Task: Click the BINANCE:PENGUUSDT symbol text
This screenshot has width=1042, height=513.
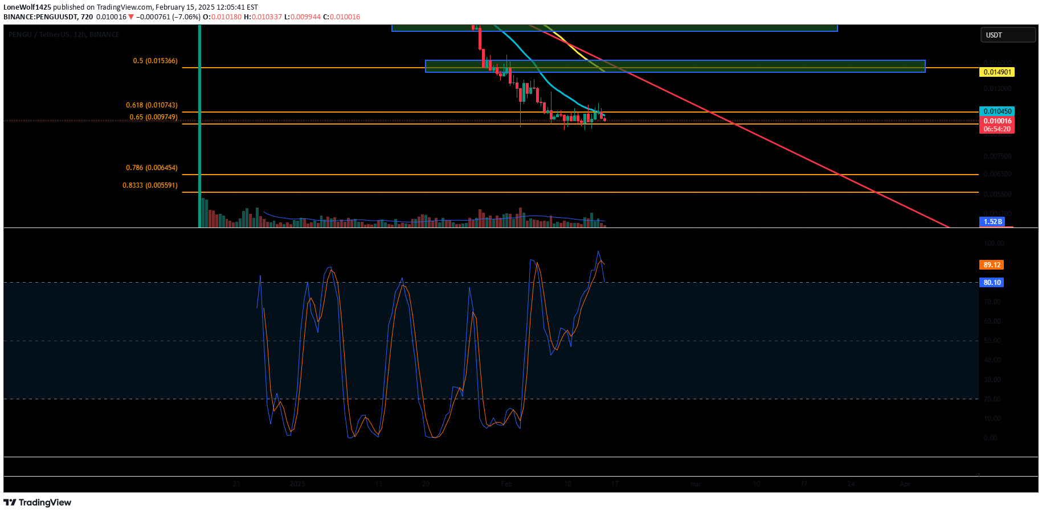Action: pyautogui.click(x=40, y=17)
